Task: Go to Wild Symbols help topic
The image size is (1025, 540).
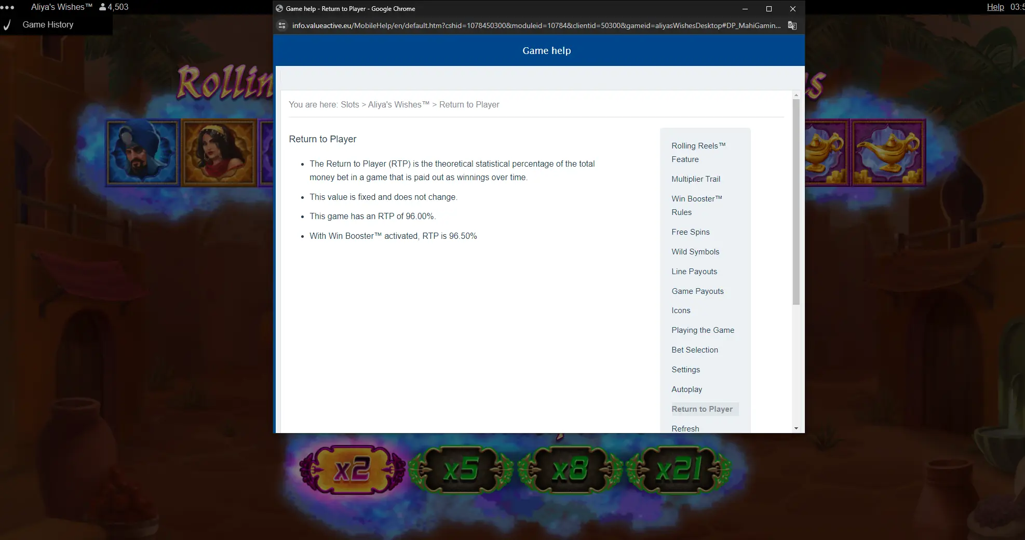Action: click(x=695, y=252)
